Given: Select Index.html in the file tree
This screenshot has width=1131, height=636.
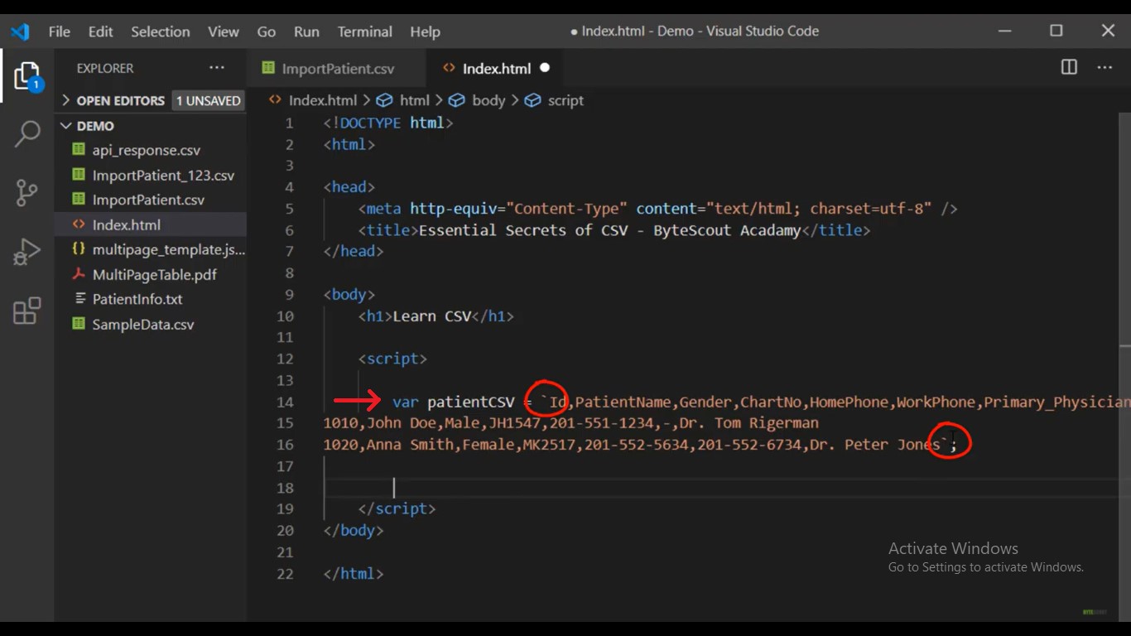Looking at the screenshot, I should [x=127, y=224].
